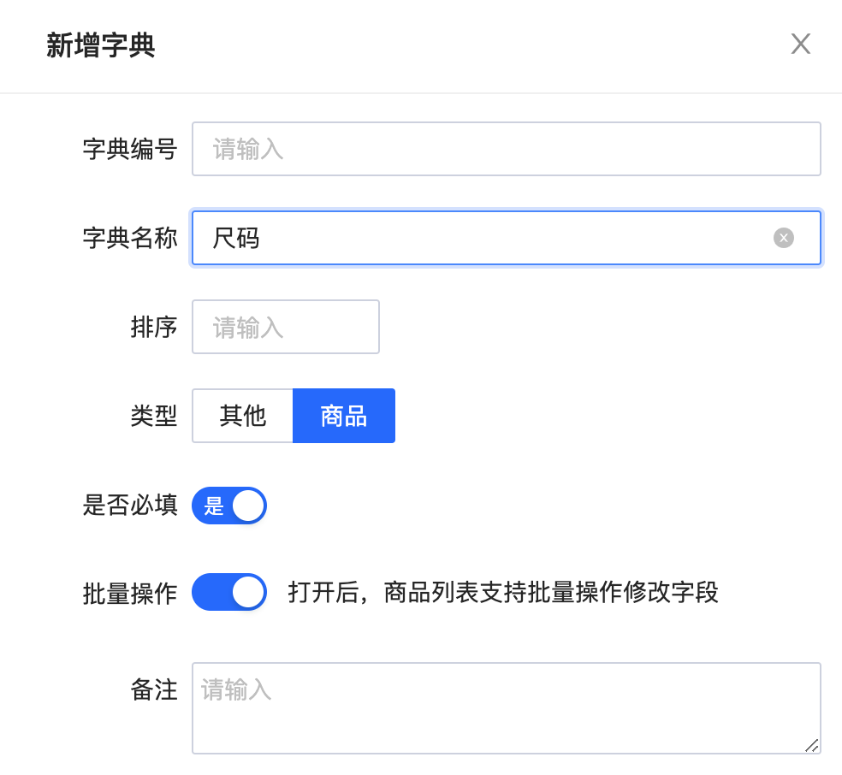Close the 新增字典 dialog
Screen dimensions: 842x775
tap(800, 44)
